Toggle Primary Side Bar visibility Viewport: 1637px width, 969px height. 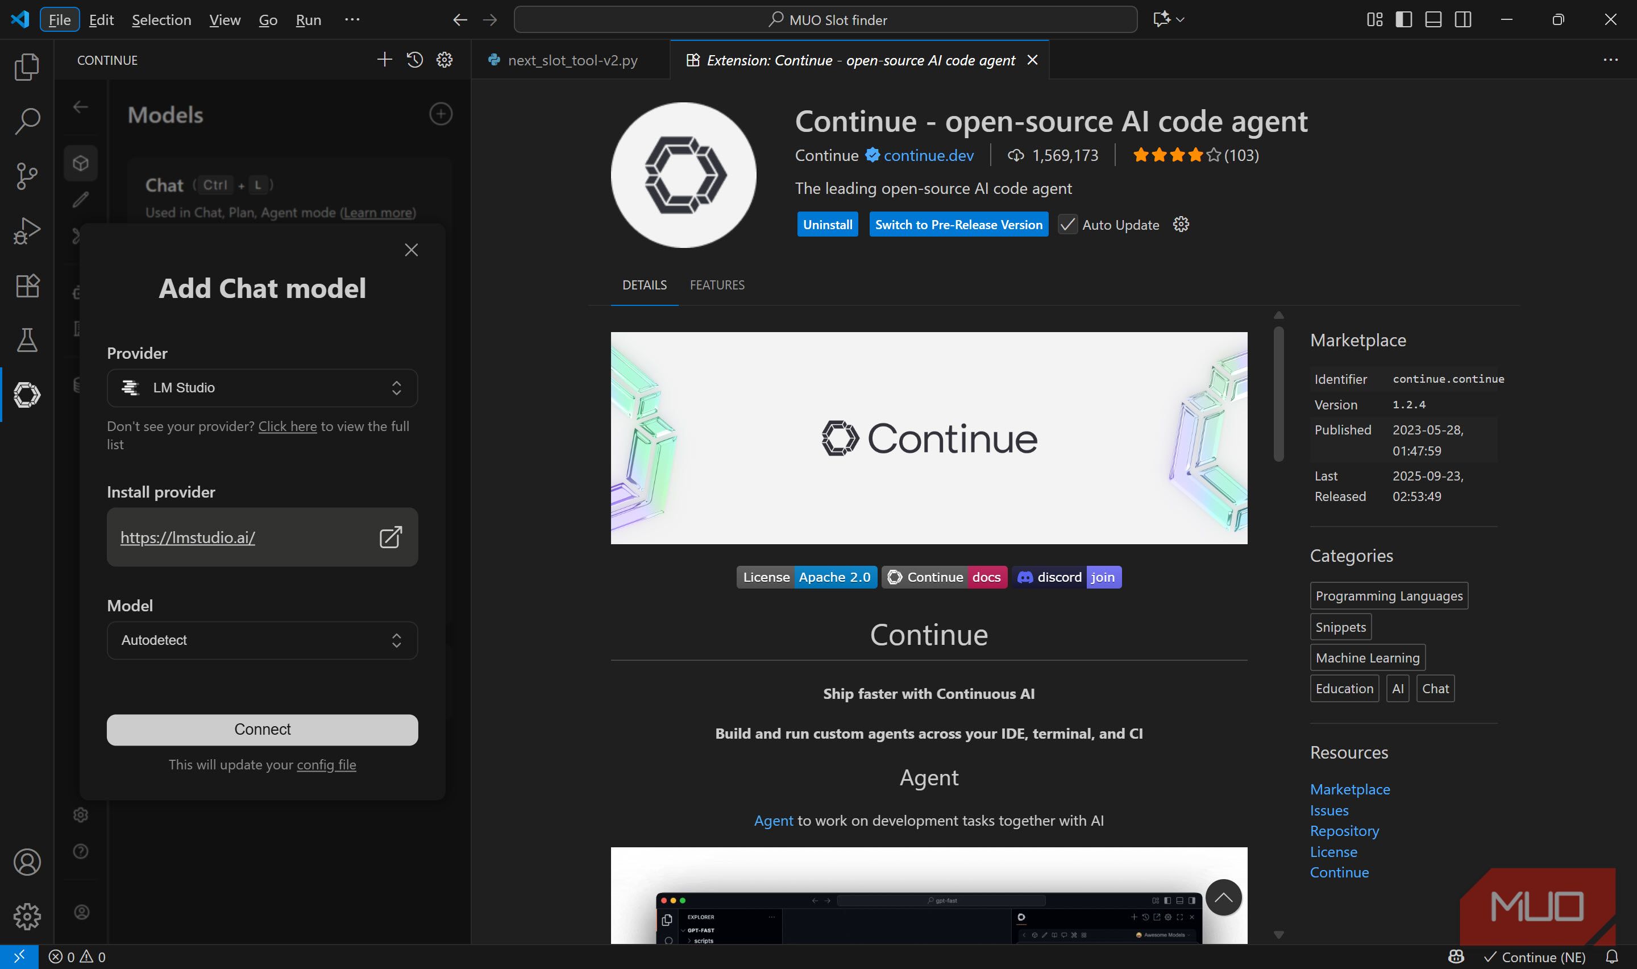click(1403, 19)
